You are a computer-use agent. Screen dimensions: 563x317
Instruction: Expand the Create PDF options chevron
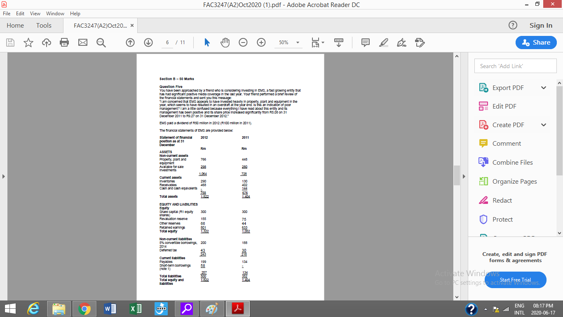pyautogui.click(x=543, y=125)
